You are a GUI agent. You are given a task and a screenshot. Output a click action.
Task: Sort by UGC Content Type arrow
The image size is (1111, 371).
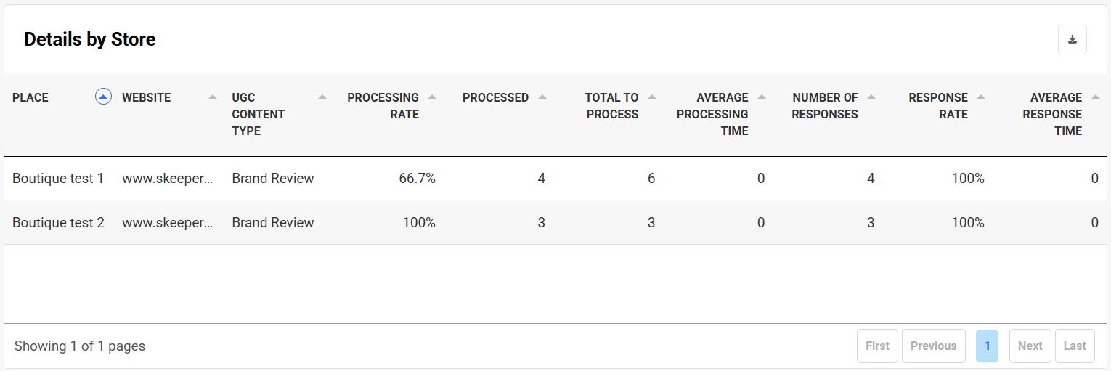pos(322,97)
